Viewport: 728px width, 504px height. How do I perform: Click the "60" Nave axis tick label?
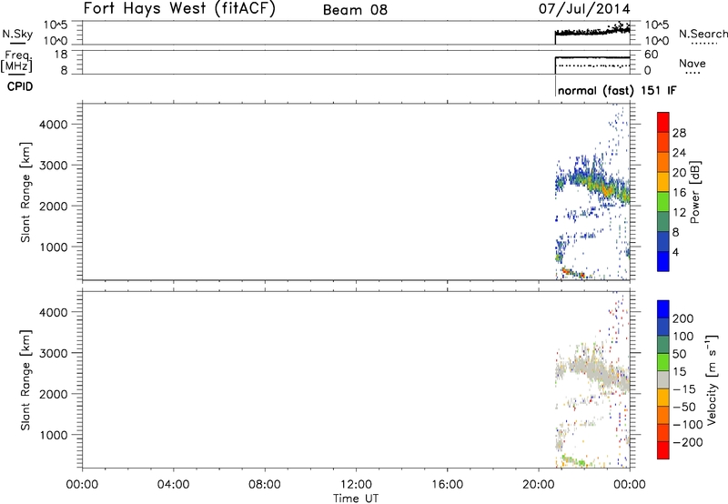point(651,55)
